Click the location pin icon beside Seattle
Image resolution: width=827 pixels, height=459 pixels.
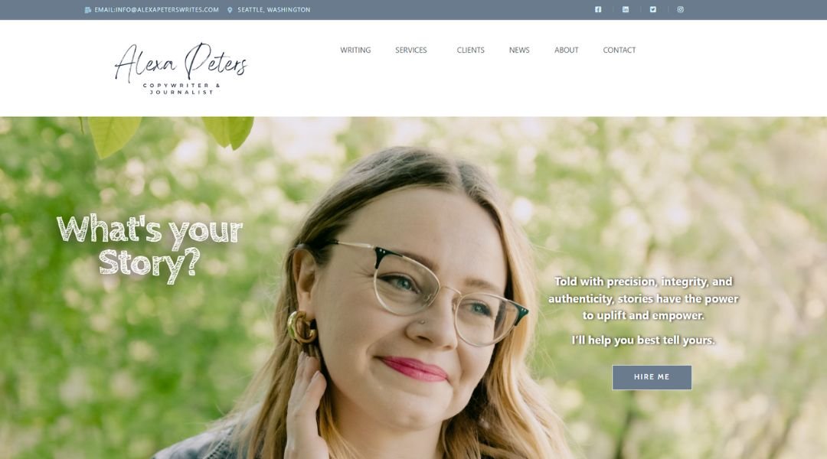coord(230,10)
